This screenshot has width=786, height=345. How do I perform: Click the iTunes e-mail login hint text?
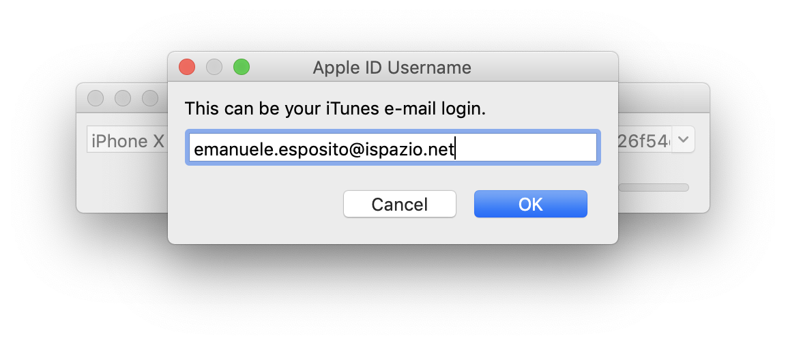(336, 108)
